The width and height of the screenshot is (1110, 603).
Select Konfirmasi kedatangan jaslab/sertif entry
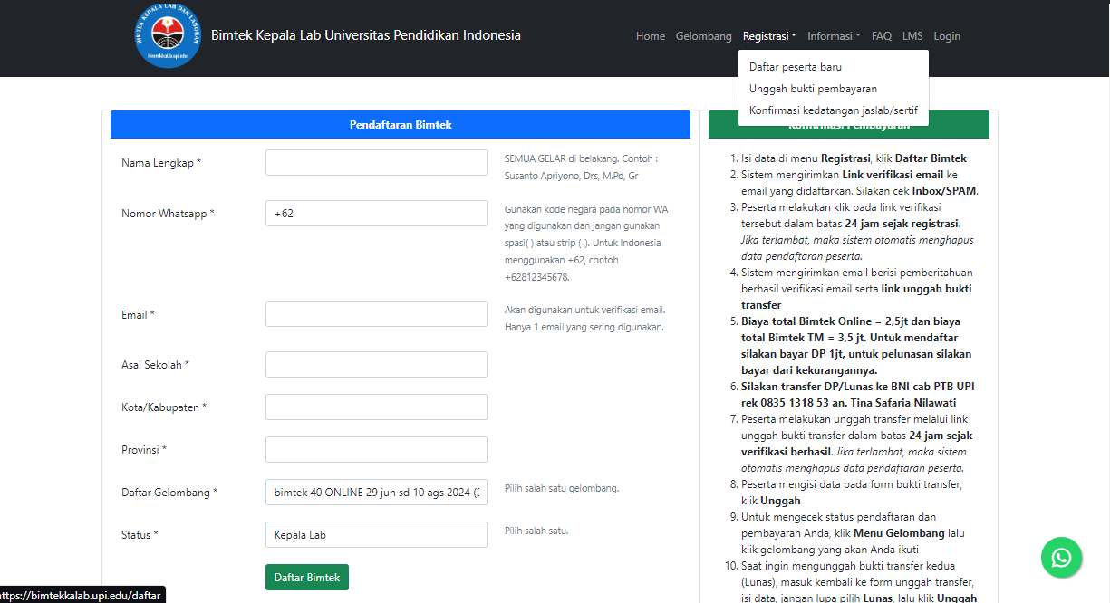833,110
